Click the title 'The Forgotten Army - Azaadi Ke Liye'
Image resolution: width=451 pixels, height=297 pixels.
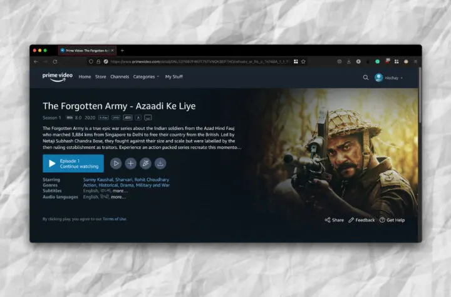(x=119, y=106)
